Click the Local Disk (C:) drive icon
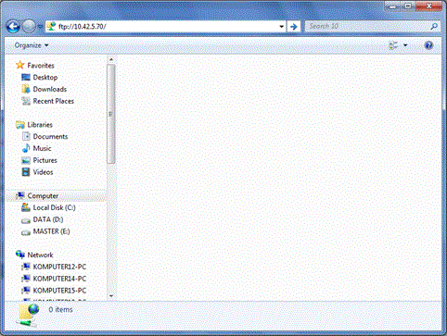The width and height of the screenshot is (447, 336). pos(26,207)
